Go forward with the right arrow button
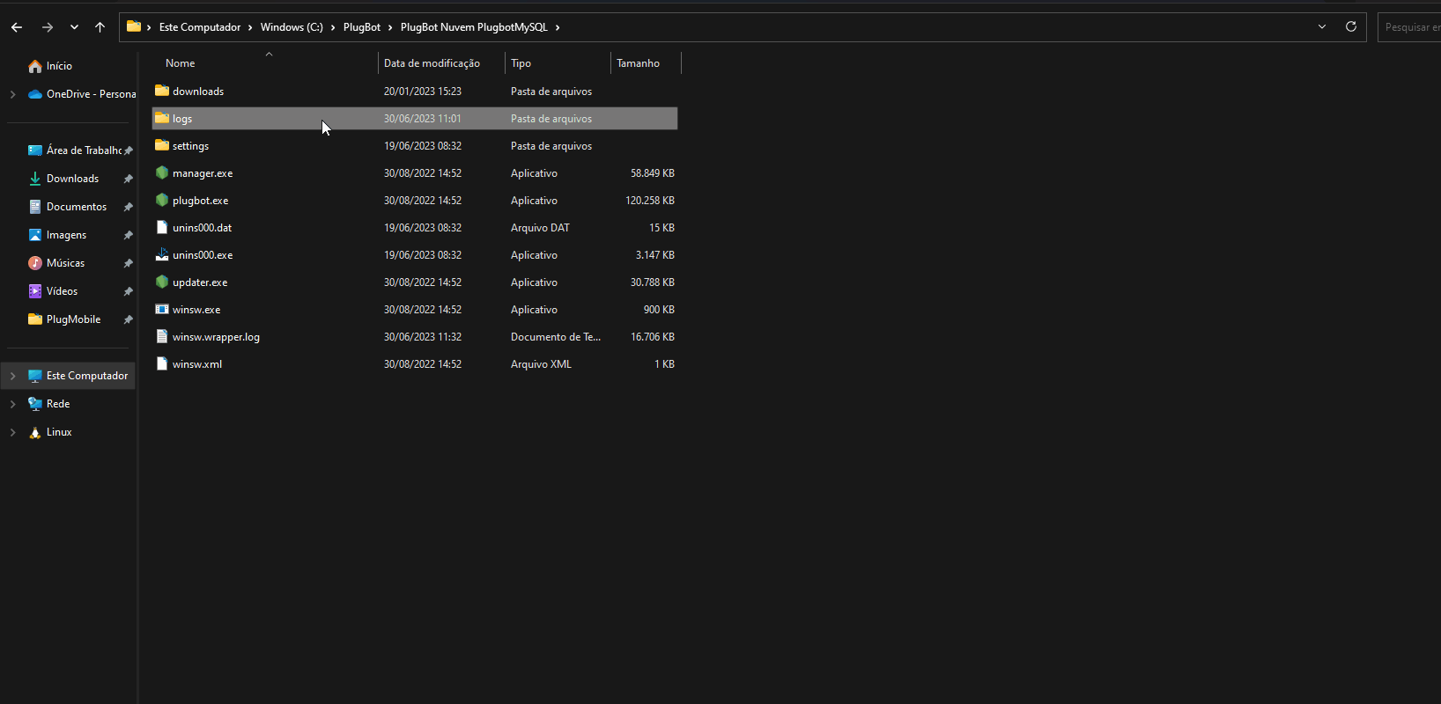The height and width of the screenshot is (704, 1441). click(48, 27)
